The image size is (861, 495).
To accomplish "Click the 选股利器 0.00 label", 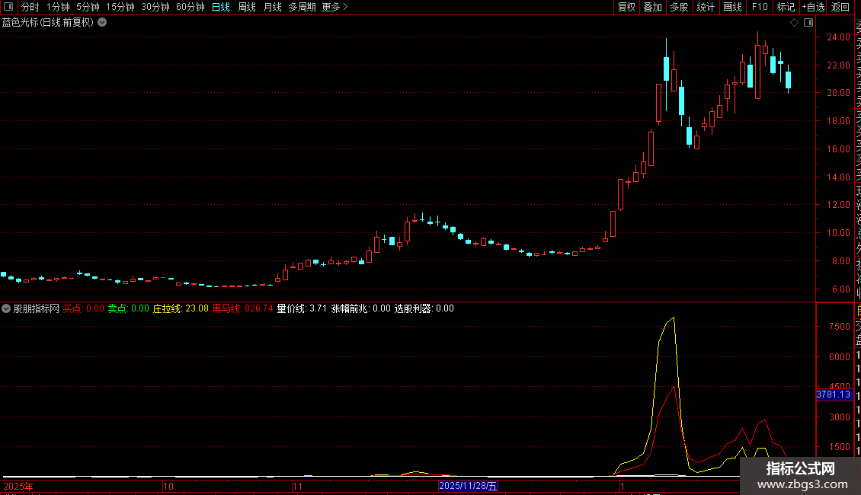I will pos(424,308).
